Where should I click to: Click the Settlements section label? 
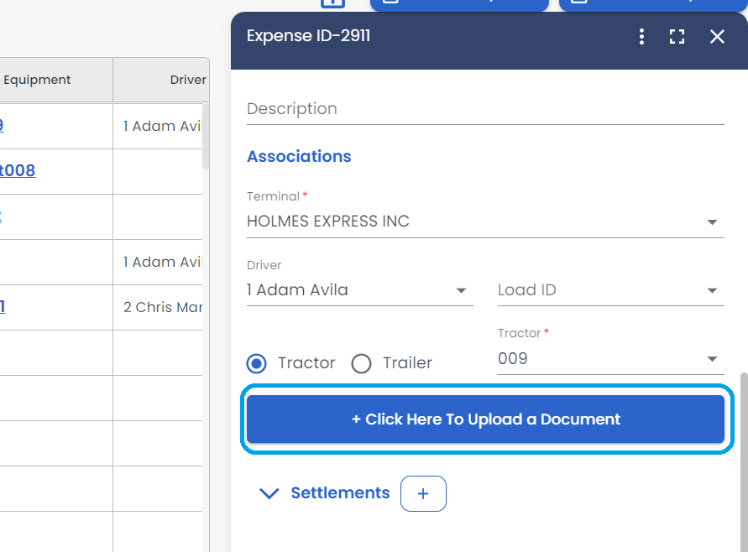(x=340, y=493)
